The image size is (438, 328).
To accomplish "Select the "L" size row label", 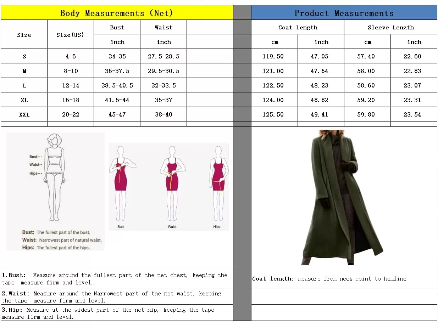I will [x=24, y=85].
